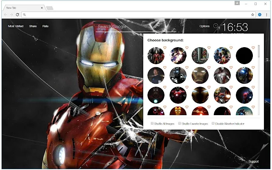Screen dimensions: 272x170
Task: Enable Shuffle All Images checkbox
Action: coord(152,123)
